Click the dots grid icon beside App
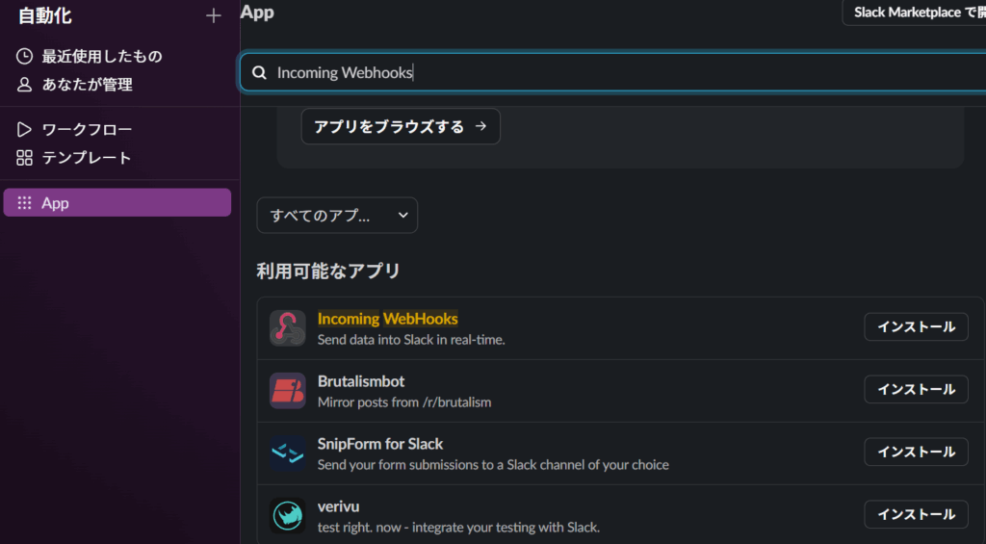986x544 pixels. coord(24,202)
